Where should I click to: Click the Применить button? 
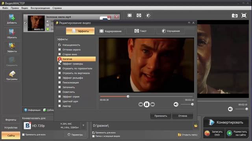tap(161, 116)
